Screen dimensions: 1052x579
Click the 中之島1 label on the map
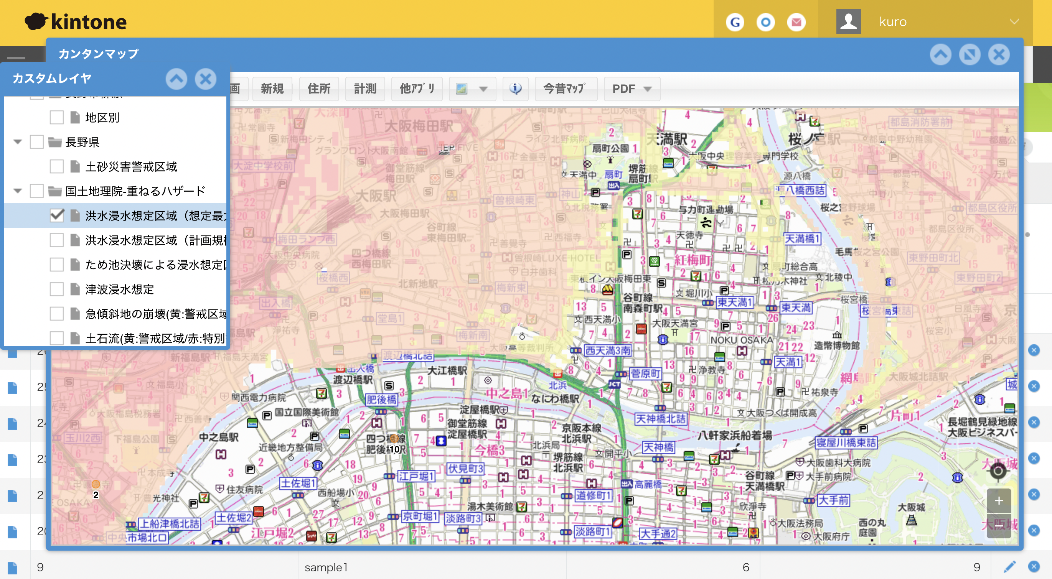pos(507,393)
